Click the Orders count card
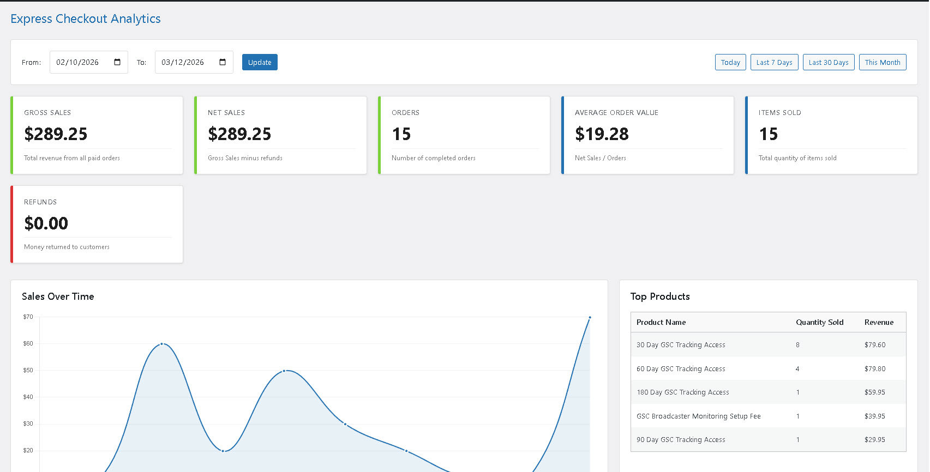 pyautogui.click(x=464, y=135)
